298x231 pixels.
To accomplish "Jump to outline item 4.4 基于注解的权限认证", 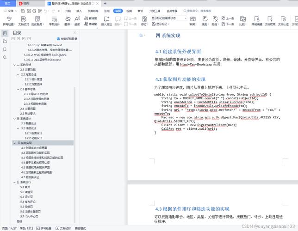I will point(35,163).
